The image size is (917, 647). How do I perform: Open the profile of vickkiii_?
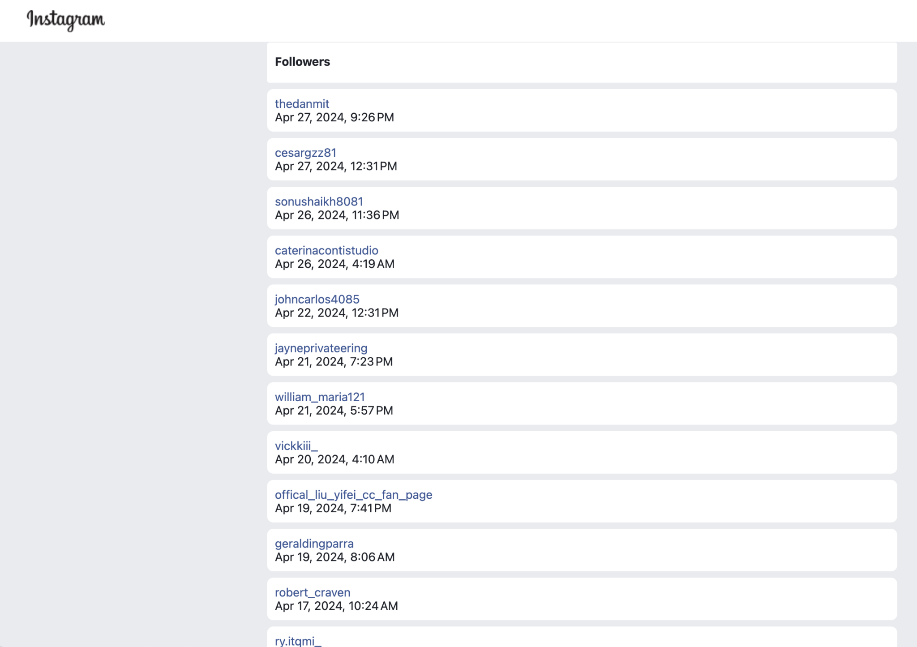point(297,445)
